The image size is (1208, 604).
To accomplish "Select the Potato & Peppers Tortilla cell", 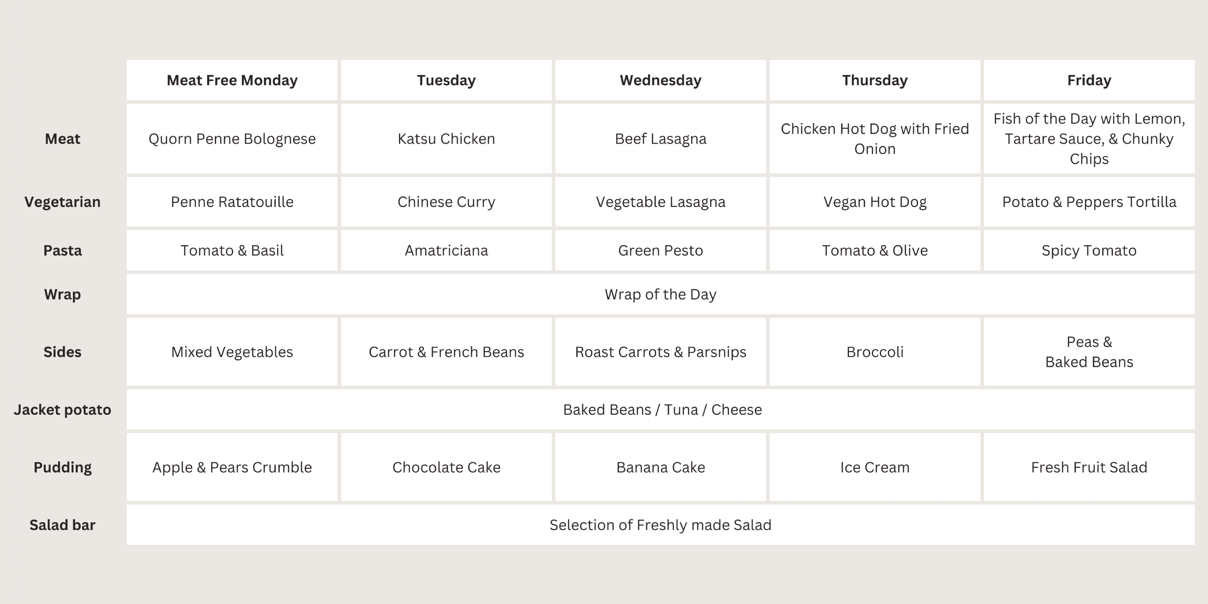I will [1089, 202].
